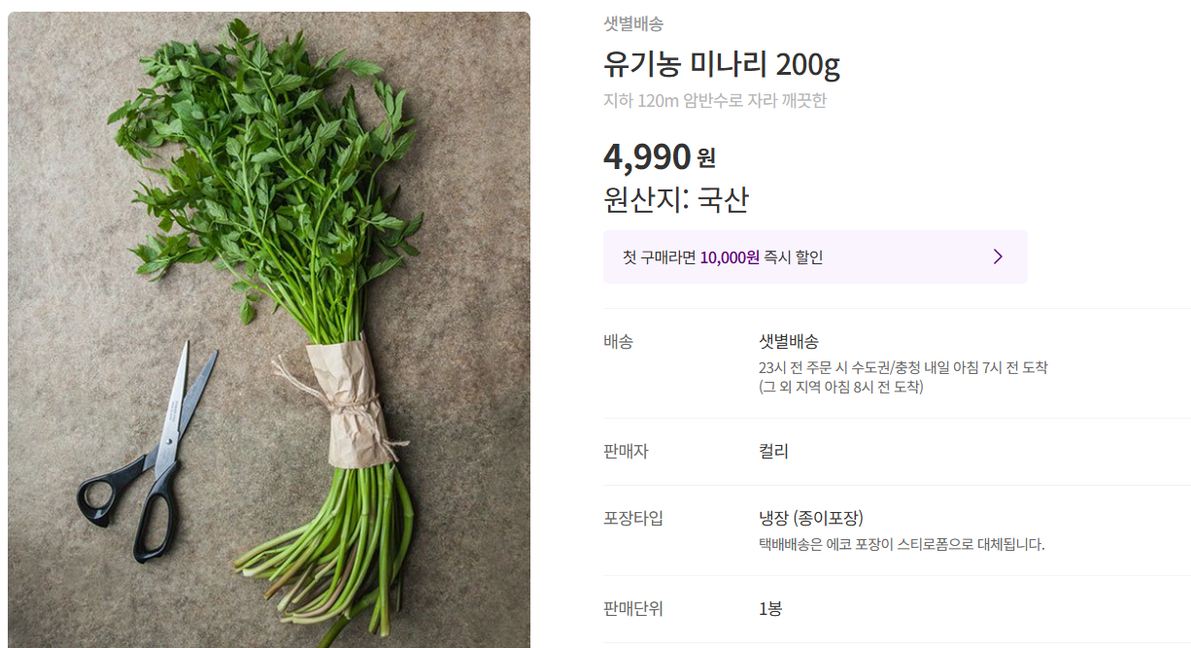Click the product title 유기농 미나리 200g
The height and width of the screenshot is (648, 1191).
723,66
